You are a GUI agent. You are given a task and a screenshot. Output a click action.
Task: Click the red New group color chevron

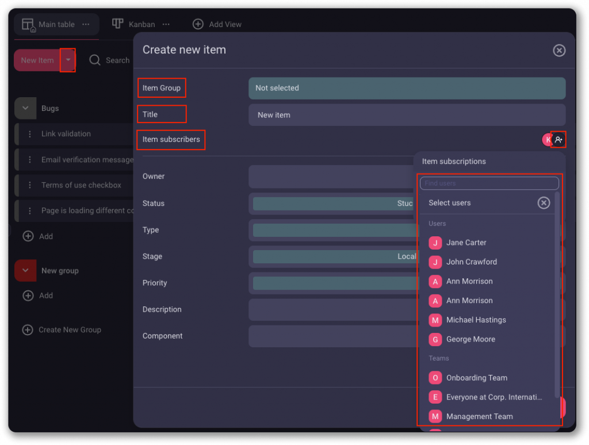pyautogui.click(x=25, y=270)
